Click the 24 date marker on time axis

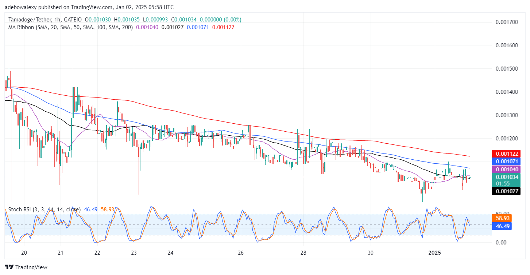click(170, 253)
